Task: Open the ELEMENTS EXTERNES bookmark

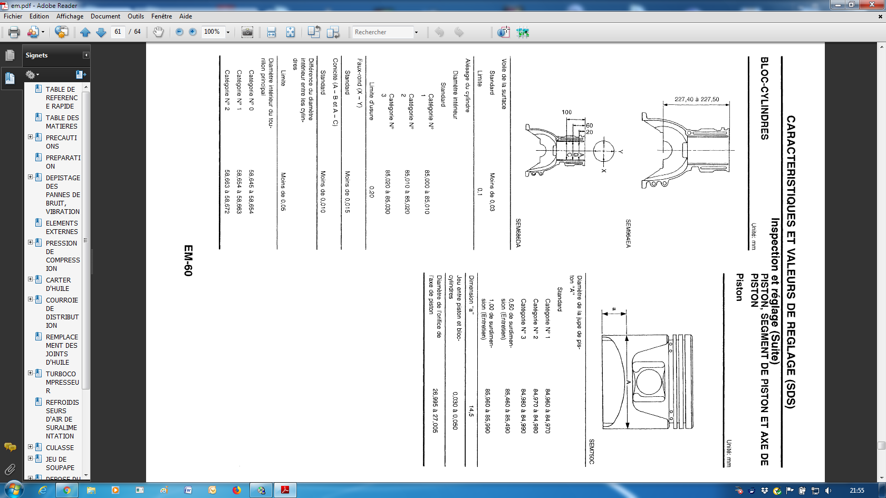Action: pyautogui.click(x=62, y=227)
